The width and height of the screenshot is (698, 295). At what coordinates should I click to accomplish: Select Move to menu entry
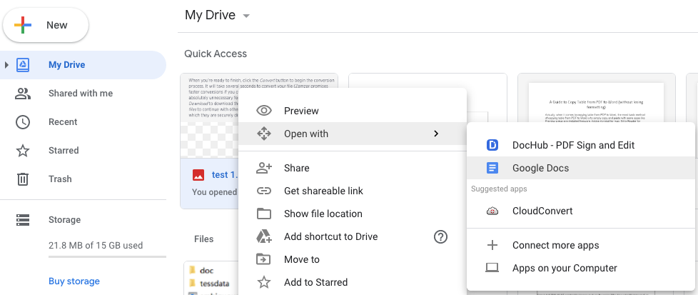tap(353, 259)
